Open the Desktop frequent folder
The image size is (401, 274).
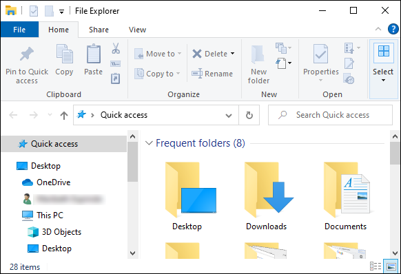point(191,196)
